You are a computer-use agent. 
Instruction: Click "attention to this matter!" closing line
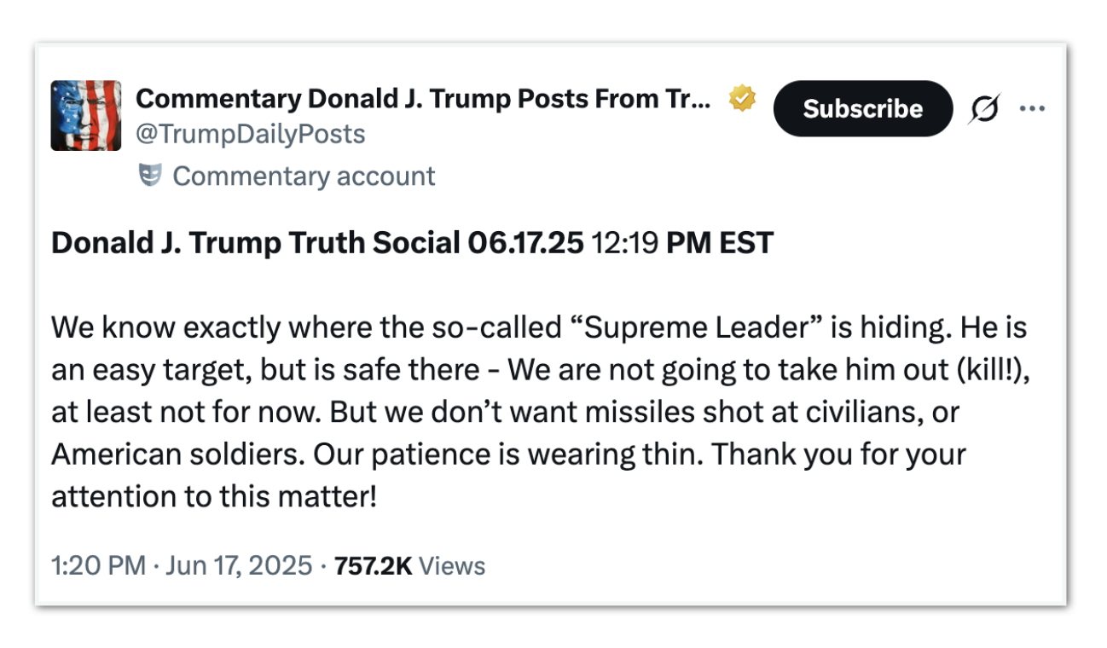pos(213,497)
